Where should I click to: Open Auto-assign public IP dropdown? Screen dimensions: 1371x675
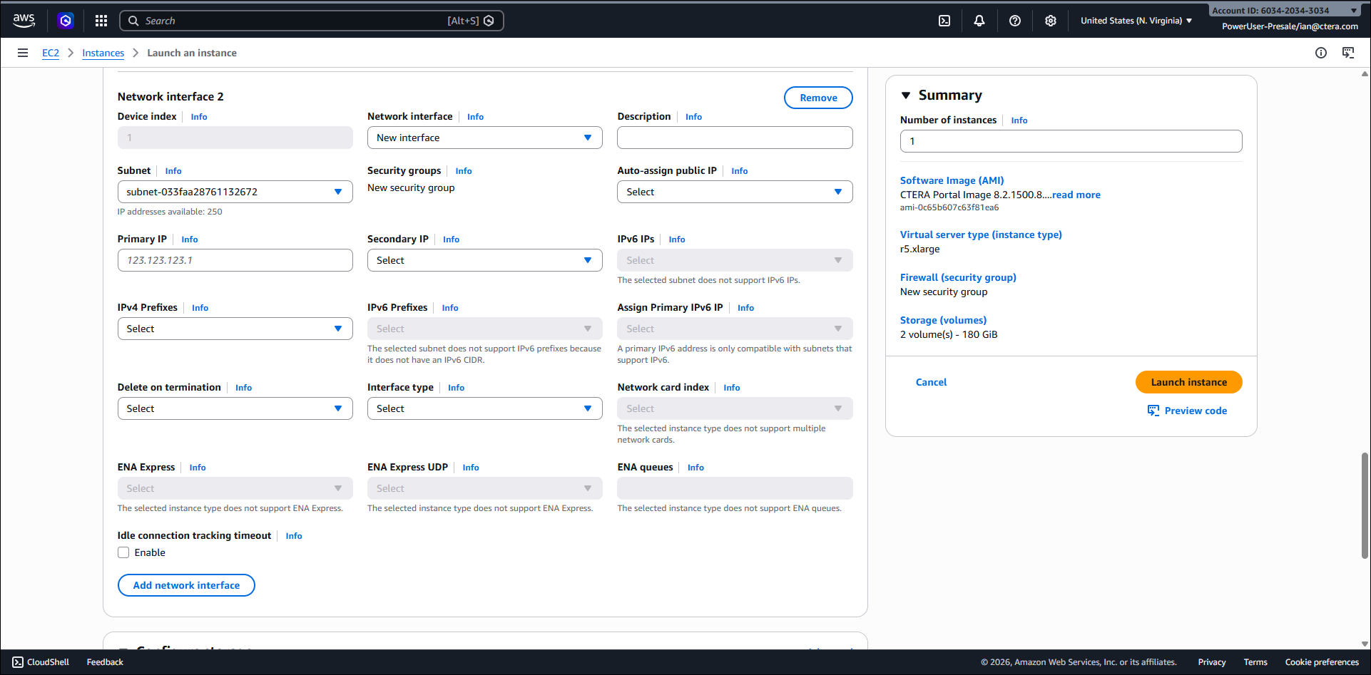[735, 192]
